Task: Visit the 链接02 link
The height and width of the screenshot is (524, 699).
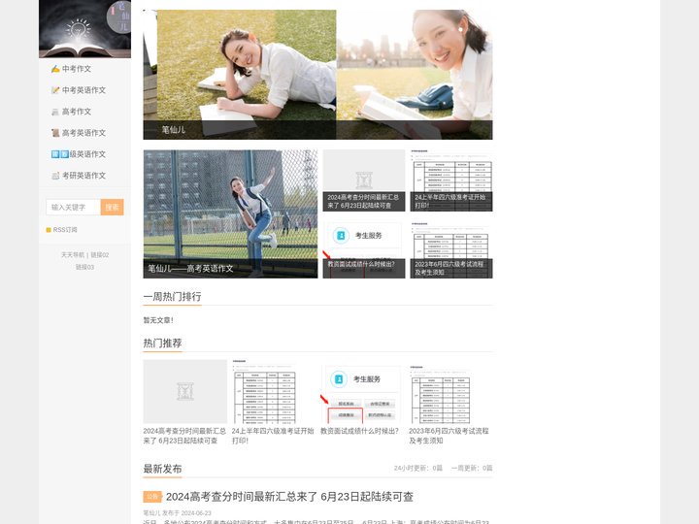Action: tap(100, 255)
